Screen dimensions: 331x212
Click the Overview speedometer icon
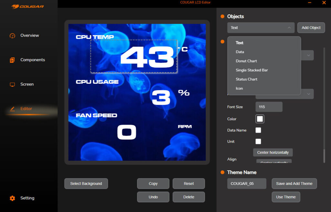pyautogui.click(x=13, y=35)
